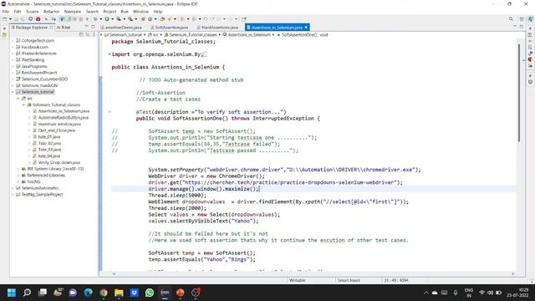The image size is (535, 301).
Task: Expand the Facebook.com project
Action: click(x=13, y=47)
